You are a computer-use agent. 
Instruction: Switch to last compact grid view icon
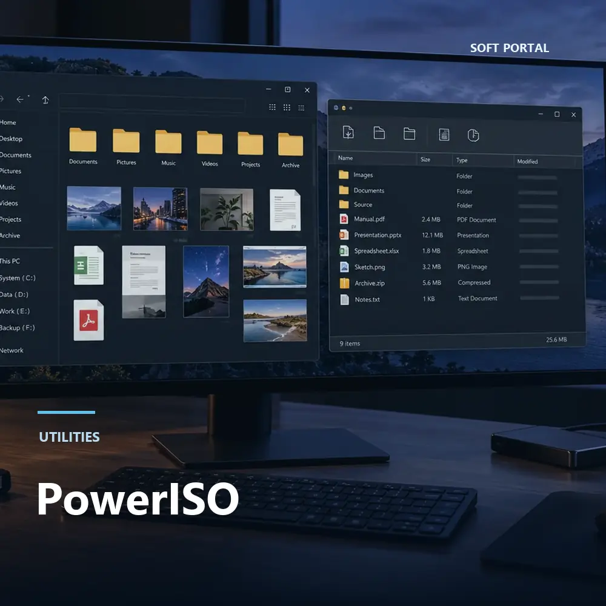(301, 108)
